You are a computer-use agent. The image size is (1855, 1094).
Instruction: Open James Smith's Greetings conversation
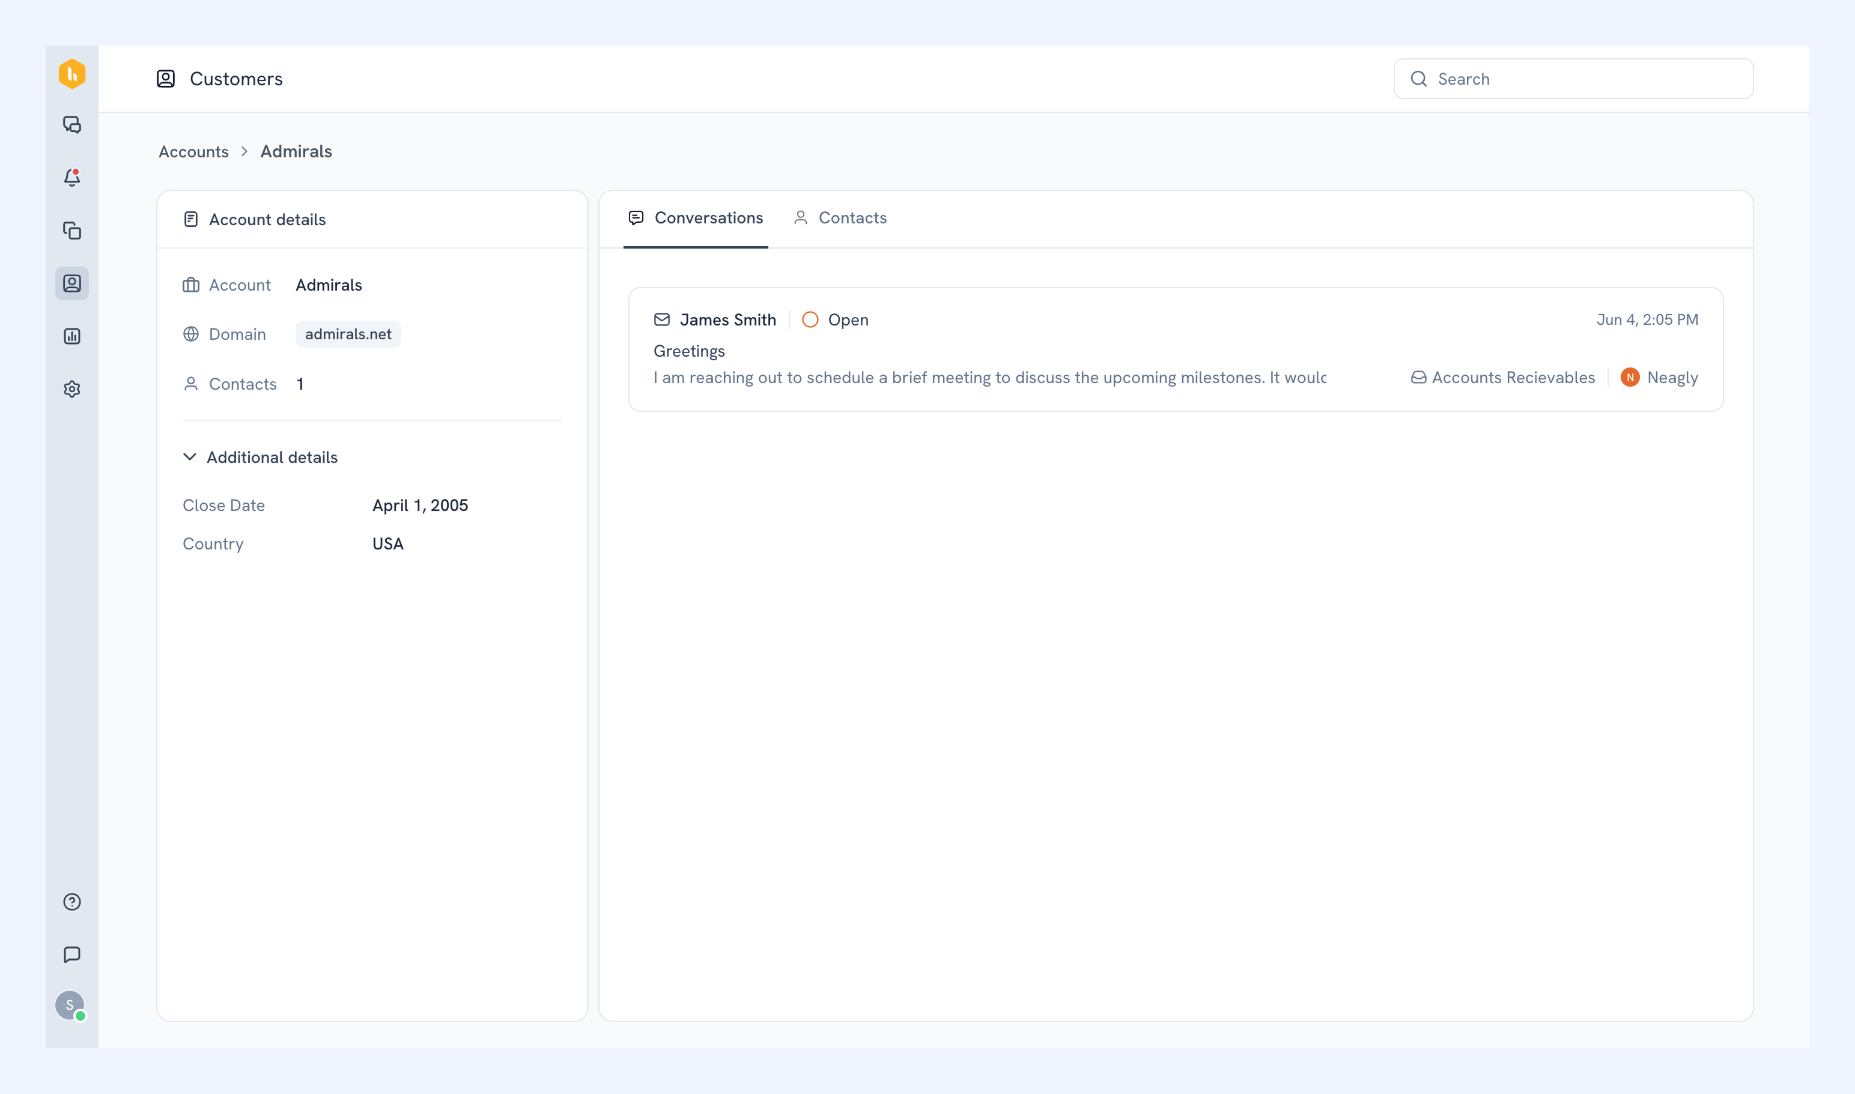click(x=1175, y=349)
